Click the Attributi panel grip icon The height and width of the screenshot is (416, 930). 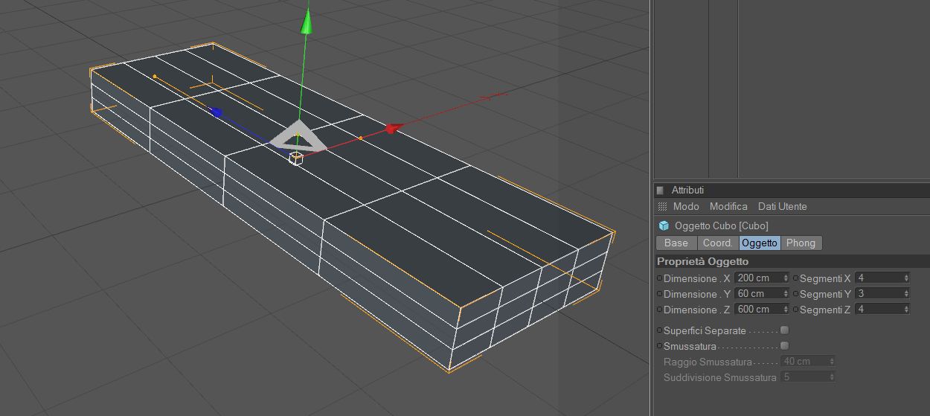tap(660, 191)
